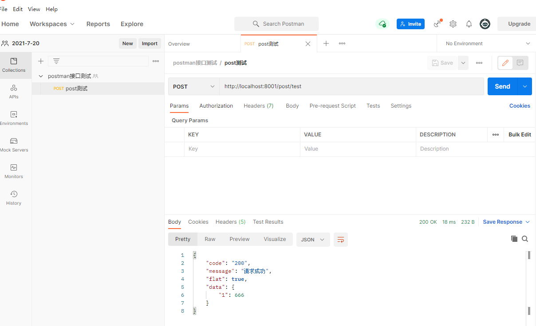Screen dimensions: 536x326
Task: Collapse the postman接口测试 collection
Action: coord(41,76)
